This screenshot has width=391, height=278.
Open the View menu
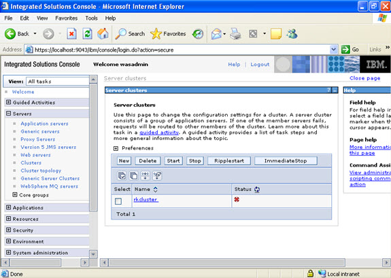point(42,18)
